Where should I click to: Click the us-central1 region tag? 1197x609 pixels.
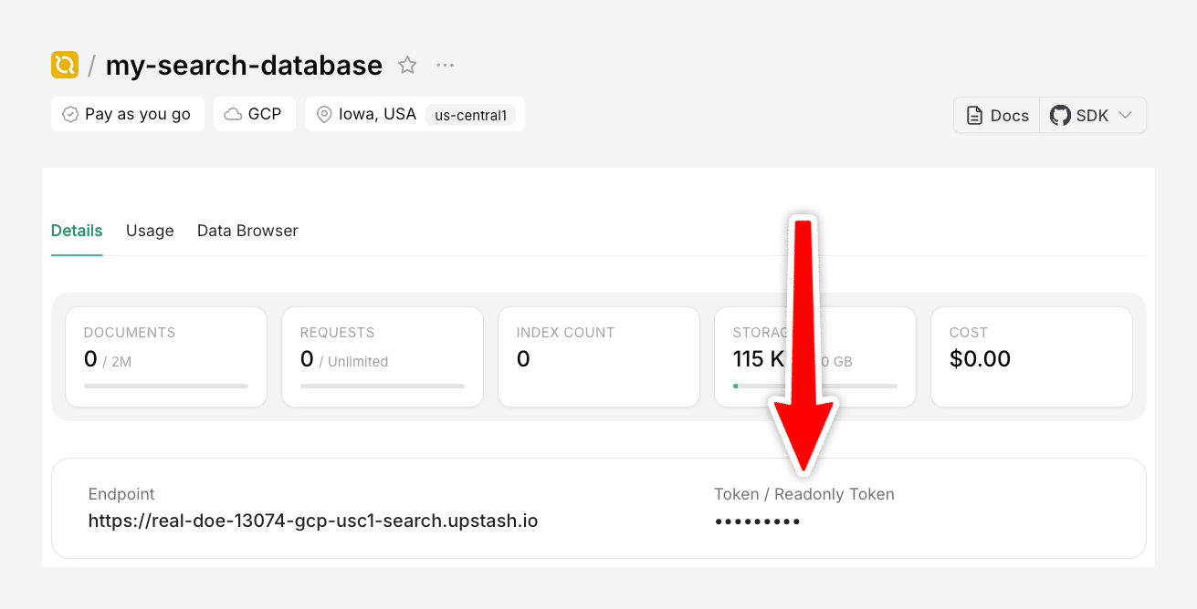pyautogui.click(x=470, y=115)
